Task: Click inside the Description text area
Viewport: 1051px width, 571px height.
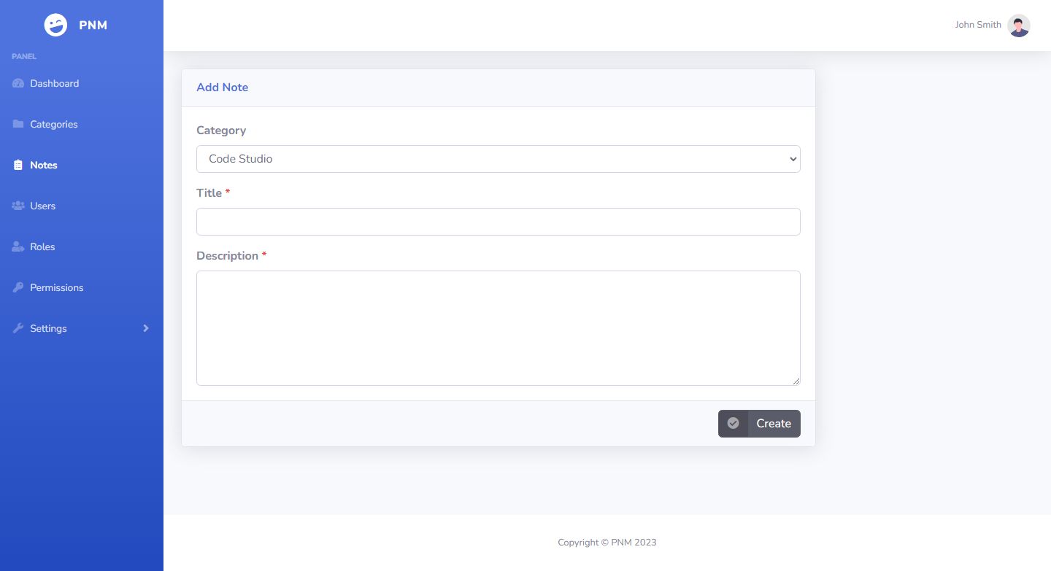Action: [x=498, y=328]
